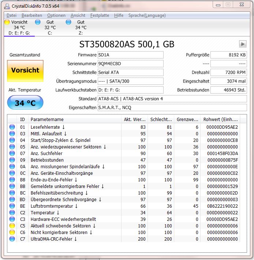Click the yellow Vorsicht disk status orb
This screenshot has width=254, height=260.
tap(7, 22)
